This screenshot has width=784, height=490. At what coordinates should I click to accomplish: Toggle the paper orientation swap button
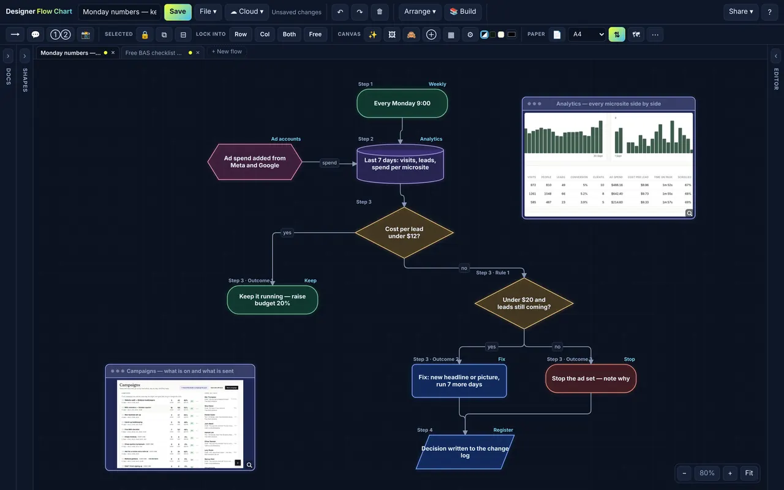[x=617, y=34]
